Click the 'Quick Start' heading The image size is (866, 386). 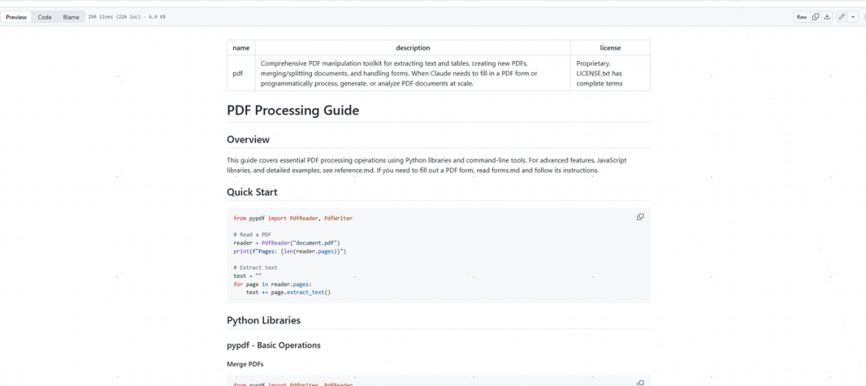(x=252, y=192)
